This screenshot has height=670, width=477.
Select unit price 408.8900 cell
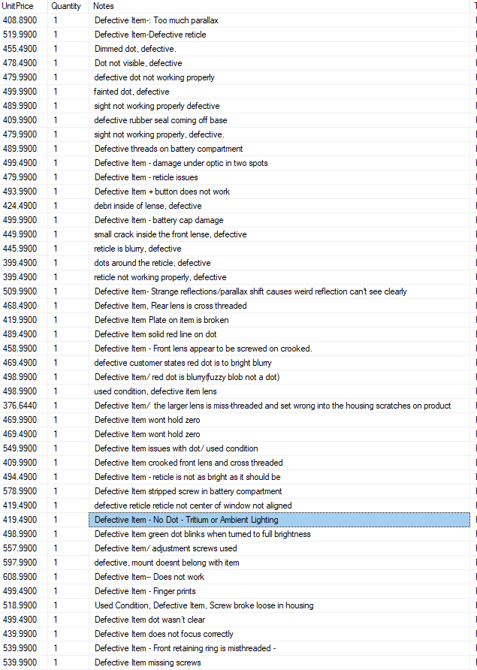click(x=23, y=20)
